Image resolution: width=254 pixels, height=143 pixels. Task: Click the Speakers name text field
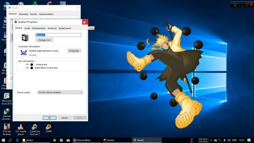[58, 35]
